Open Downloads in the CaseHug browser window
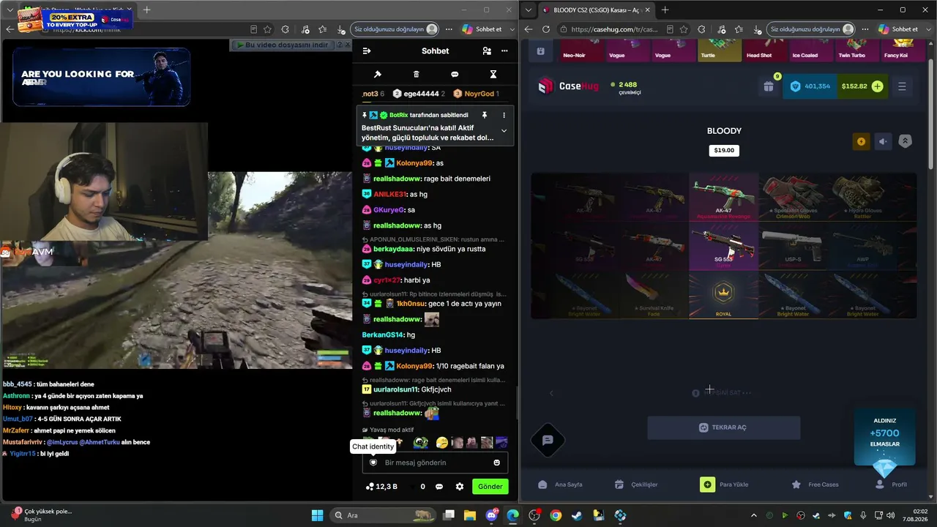Screen dimensions: 937x527 [x=757, y=29]
